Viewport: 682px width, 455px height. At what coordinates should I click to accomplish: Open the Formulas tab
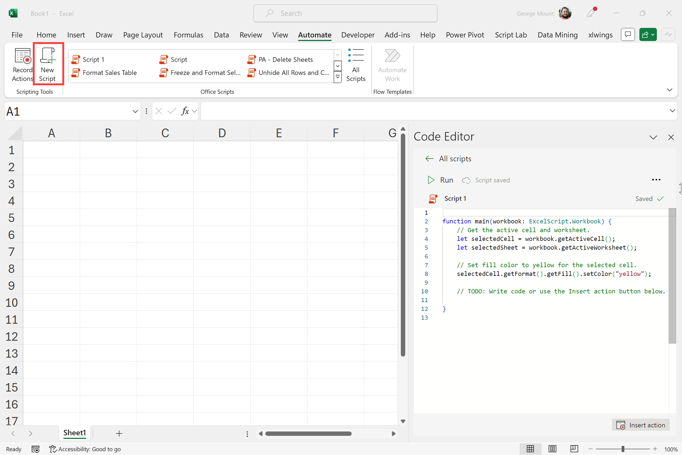[x=189, y=35]
